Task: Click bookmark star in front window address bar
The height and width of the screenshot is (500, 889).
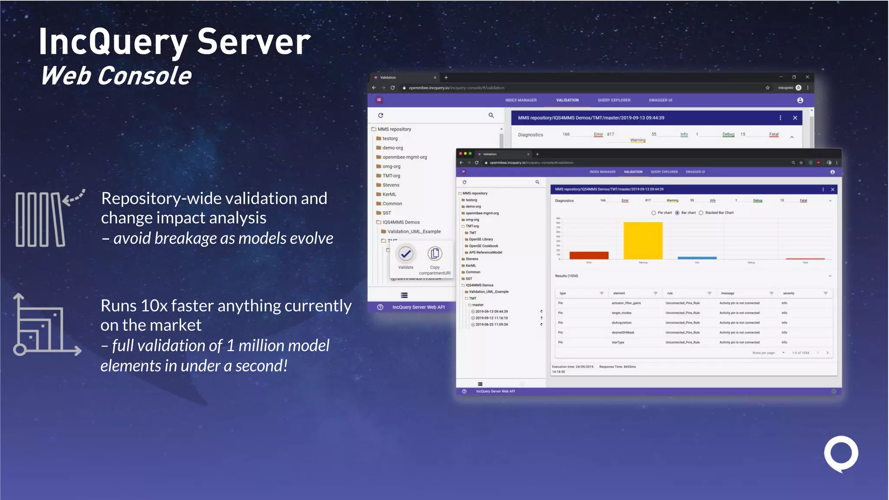Action: click(x=801, y=163)
